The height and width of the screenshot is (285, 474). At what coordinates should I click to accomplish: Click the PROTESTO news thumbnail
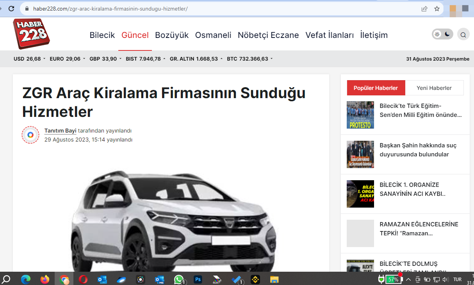coord(360,115)
